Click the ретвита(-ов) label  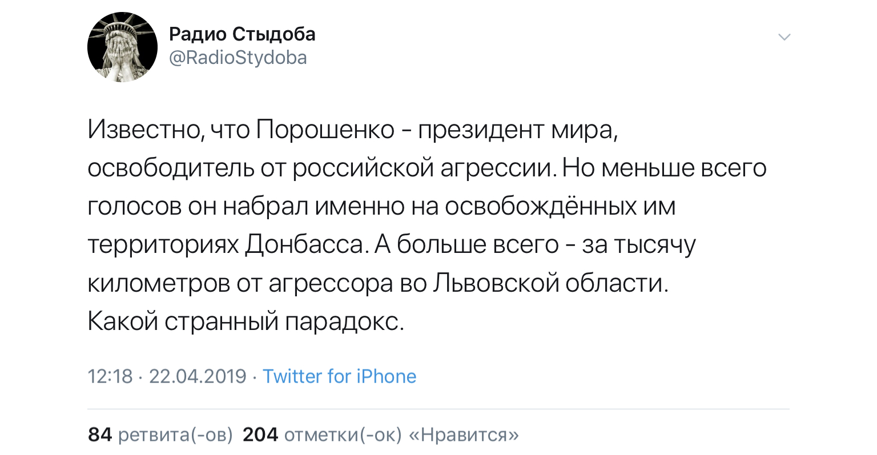click(175, 435)
